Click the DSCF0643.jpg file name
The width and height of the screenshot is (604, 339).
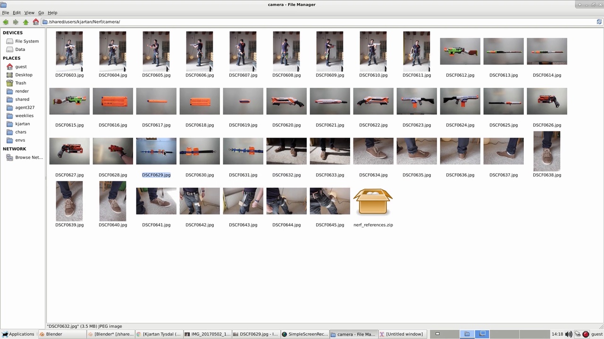(243, 225)
